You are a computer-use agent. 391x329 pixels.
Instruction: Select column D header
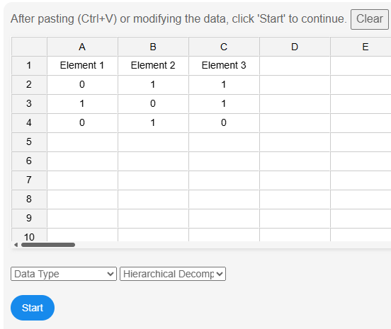[x=295, y=47]
